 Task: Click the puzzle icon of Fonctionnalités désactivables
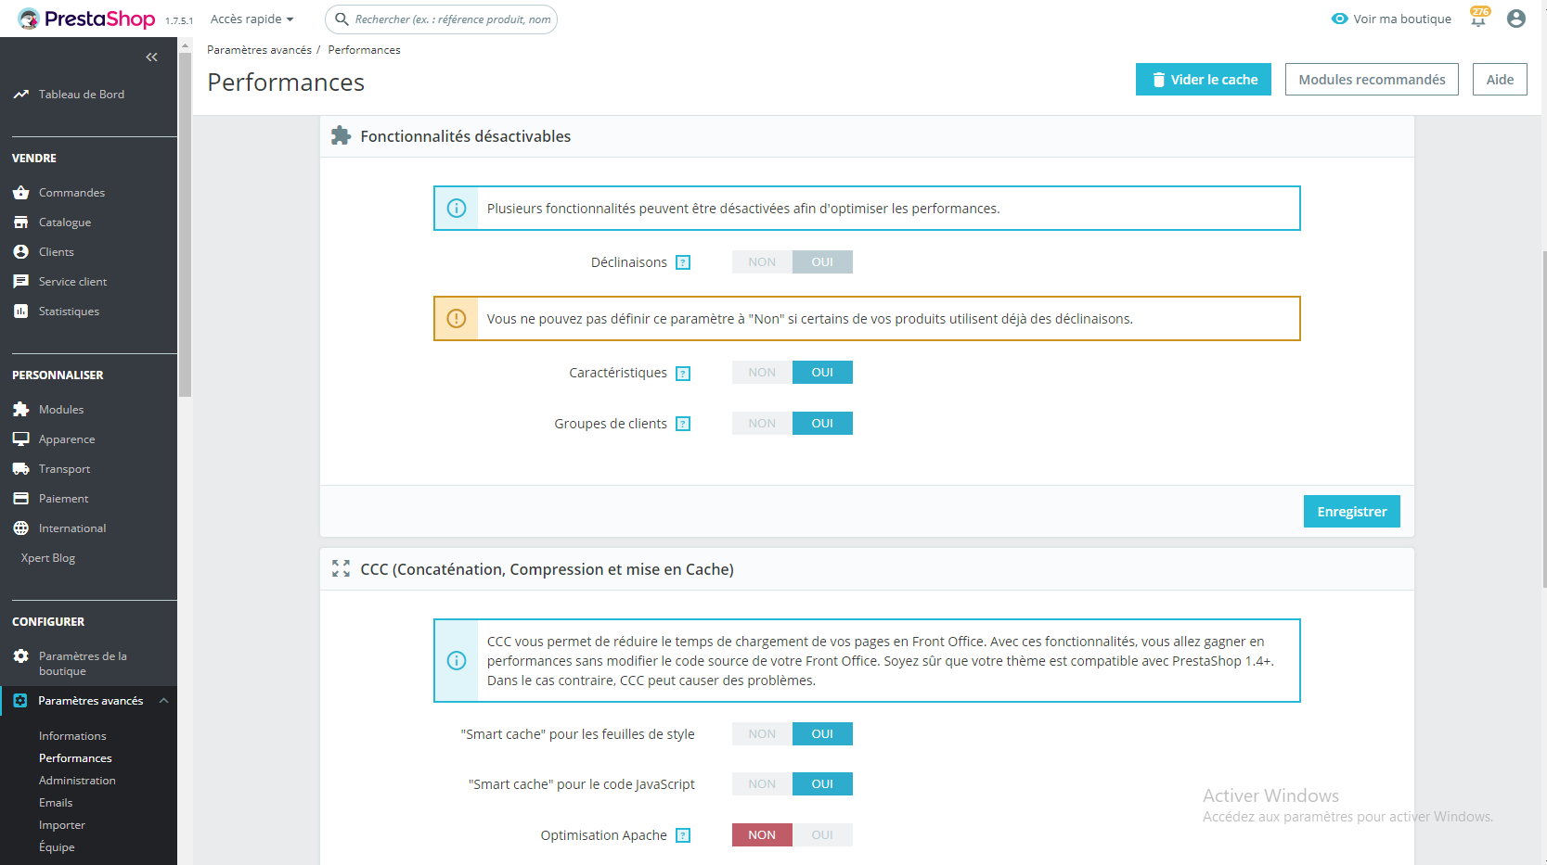tap(341, 135)
